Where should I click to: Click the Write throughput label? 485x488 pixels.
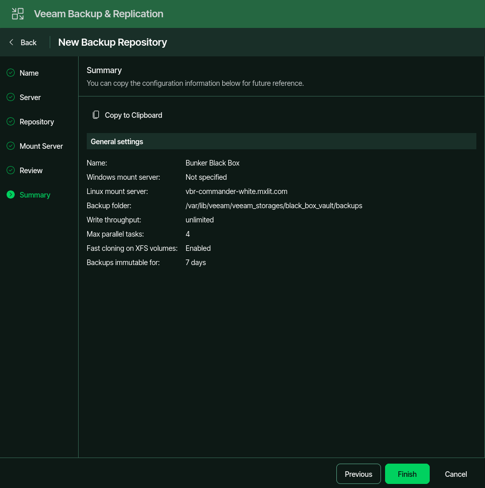[114, 220]
